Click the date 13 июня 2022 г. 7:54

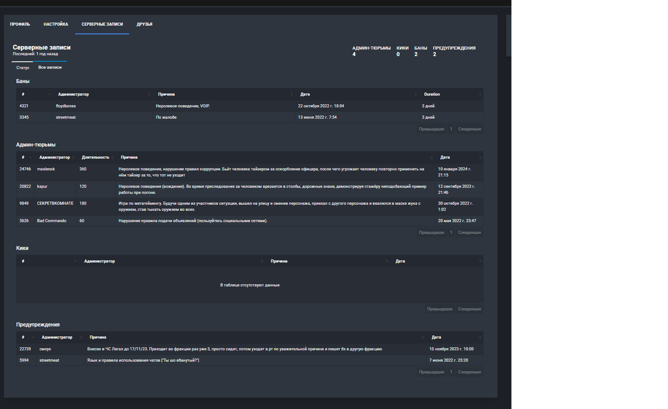click(317, 117)
